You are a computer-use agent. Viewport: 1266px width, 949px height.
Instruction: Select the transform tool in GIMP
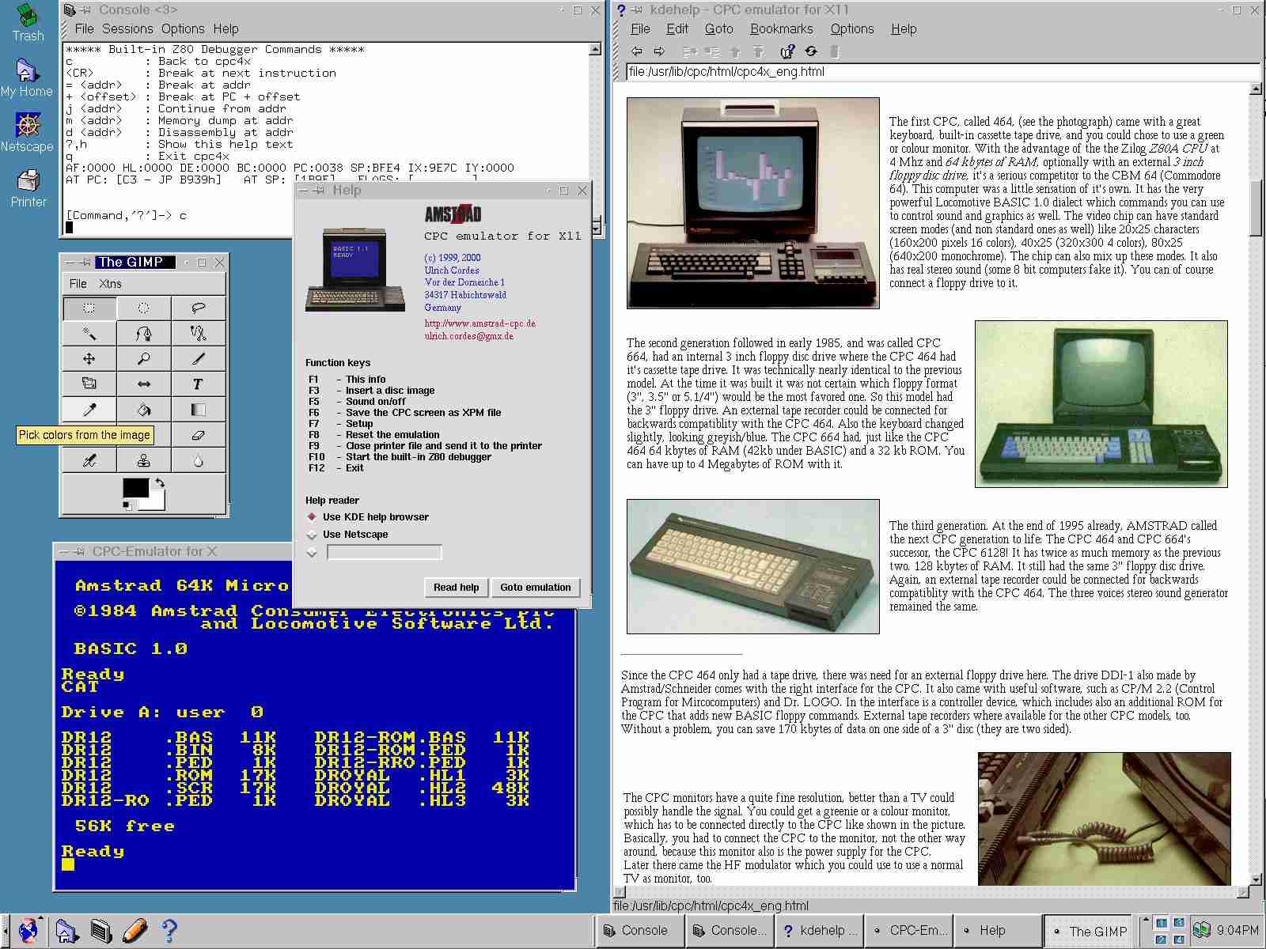89,384
